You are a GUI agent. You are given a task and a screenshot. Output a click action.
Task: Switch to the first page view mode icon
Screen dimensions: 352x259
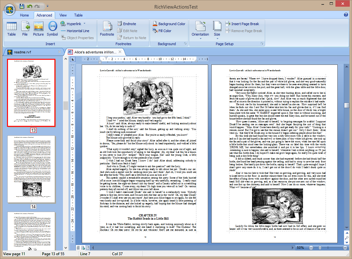[78, 248]
